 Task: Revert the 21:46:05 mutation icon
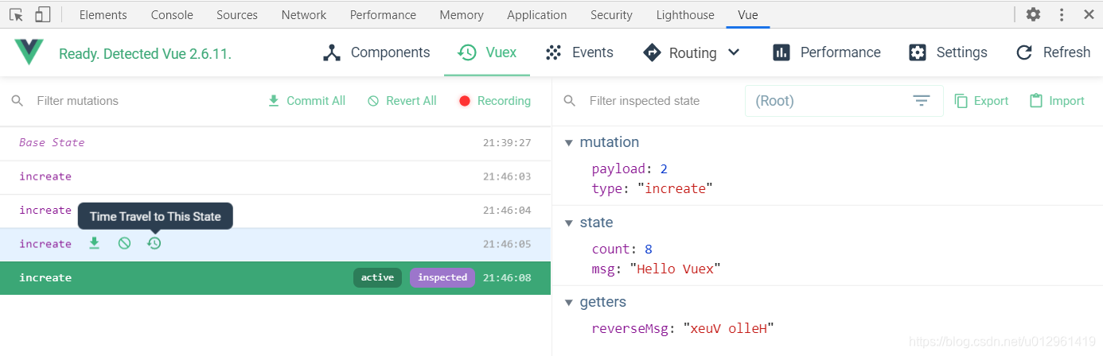(x=124, y=243)
